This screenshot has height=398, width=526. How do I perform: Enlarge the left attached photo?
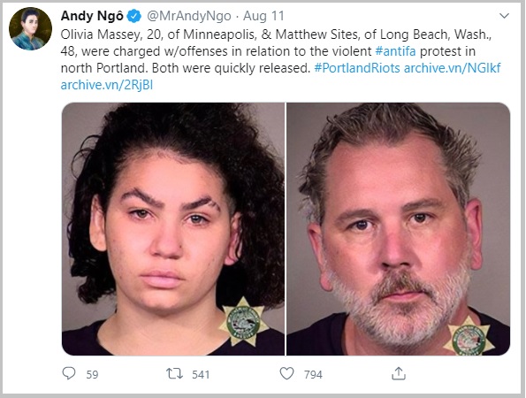pos(173,229)
